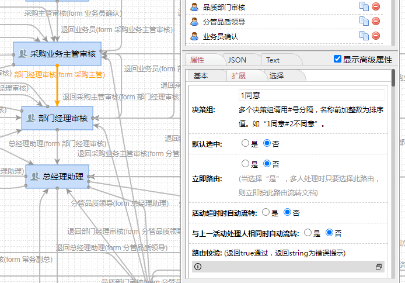Copy the 品质部门审核 activity

click(x=364, y=6)
